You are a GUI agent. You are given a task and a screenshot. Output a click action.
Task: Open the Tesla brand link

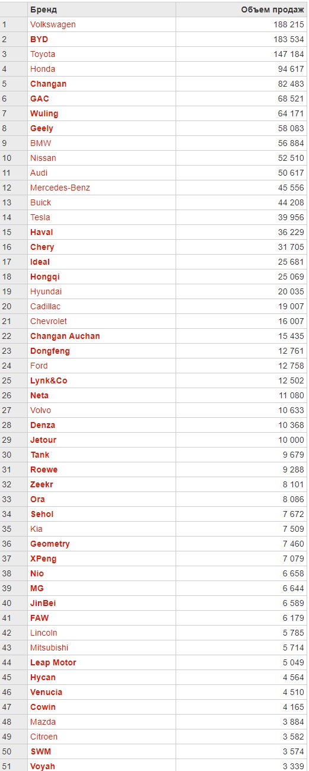pyautogui.click(x=40, y=217)
